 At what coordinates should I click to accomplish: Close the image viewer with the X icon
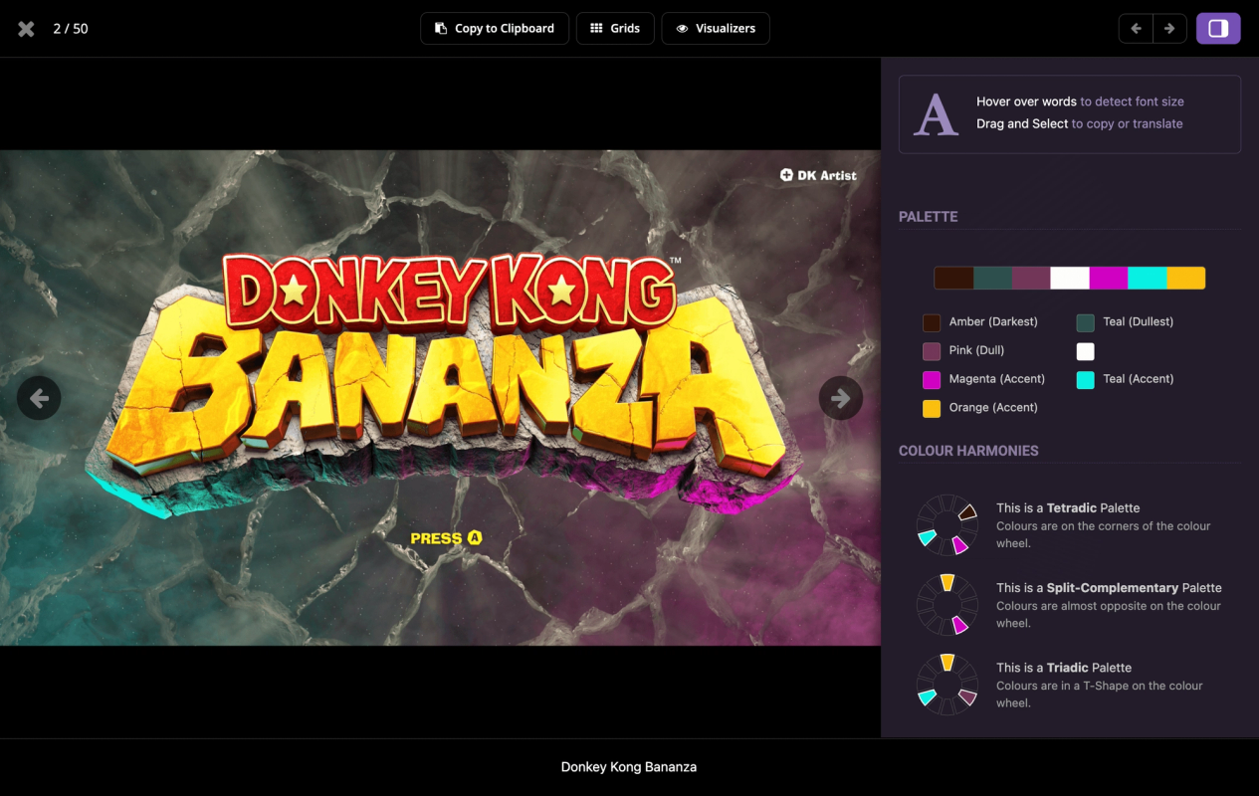coord(27,29)
